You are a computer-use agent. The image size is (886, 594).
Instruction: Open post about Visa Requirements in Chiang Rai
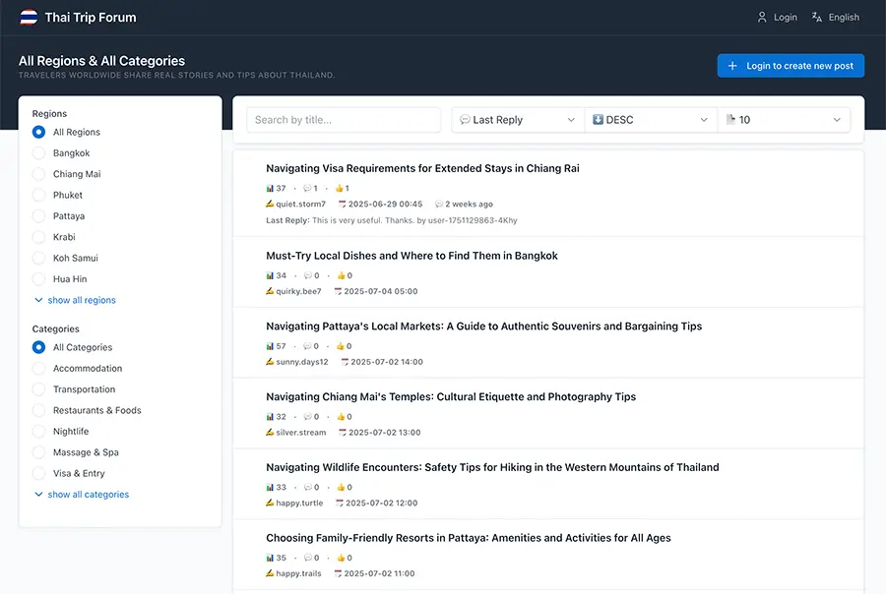coord(422,168)
